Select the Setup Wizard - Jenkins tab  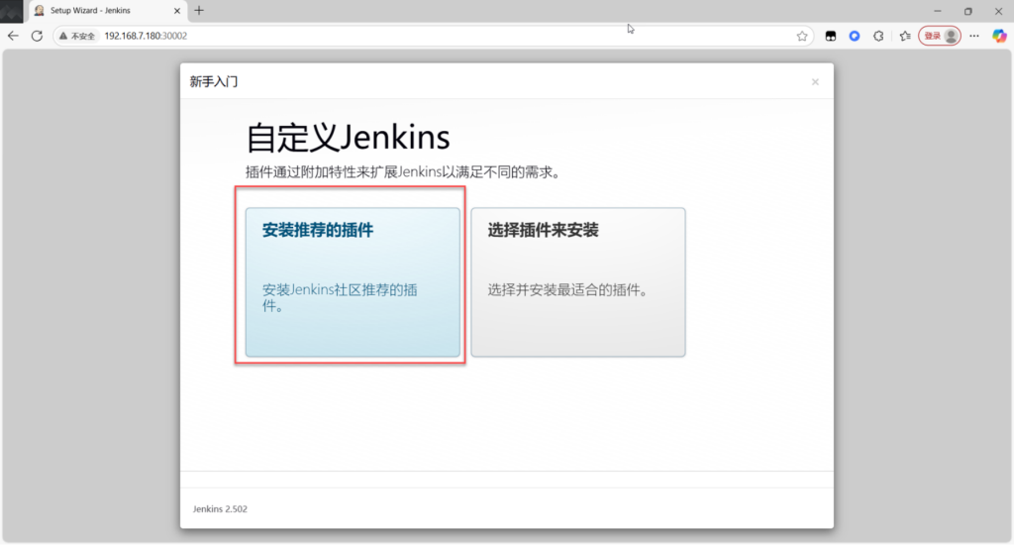coord(99,11)
